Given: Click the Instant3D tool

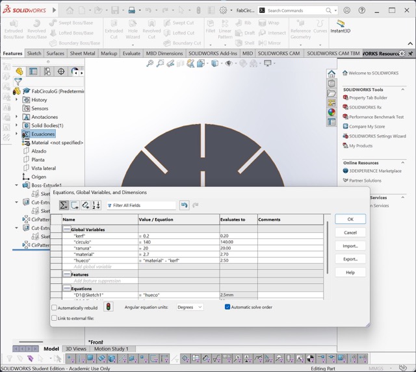Looking at the screenshot, I should pos(341,27).
